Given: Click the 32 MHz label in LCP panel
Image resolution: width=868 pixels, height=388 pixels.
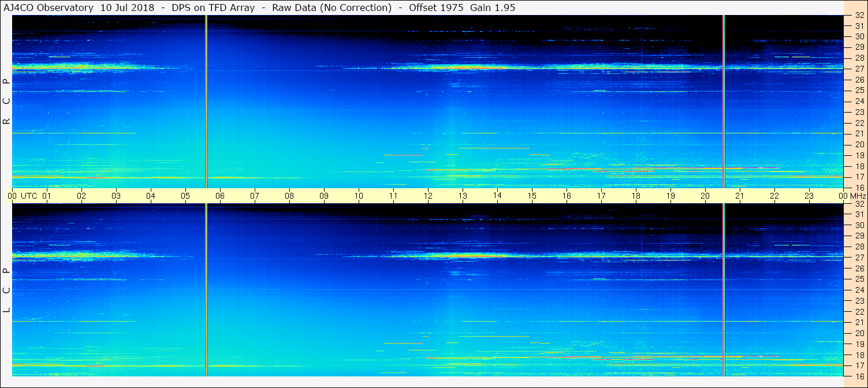Looking at the screenshot, I should [x=859, y=204].
